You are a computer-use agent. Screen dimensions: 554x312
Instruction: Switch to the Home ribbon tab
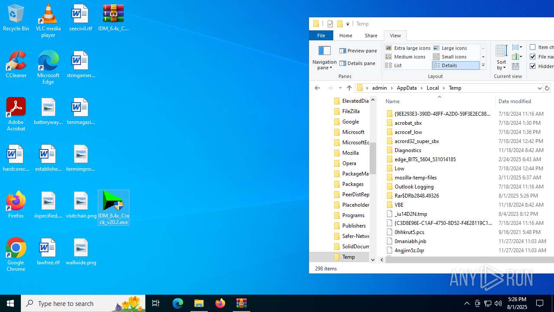(345, 36)
